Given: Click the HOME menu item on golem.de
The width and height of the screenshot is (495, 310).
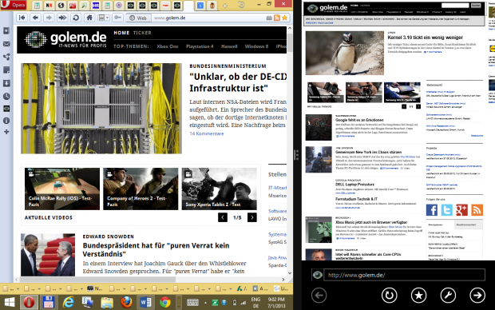Looking at the screenshot, I should [x=121, y=33].
